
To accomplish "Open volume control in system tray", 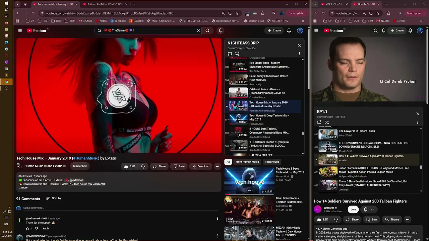I will 4,212.
